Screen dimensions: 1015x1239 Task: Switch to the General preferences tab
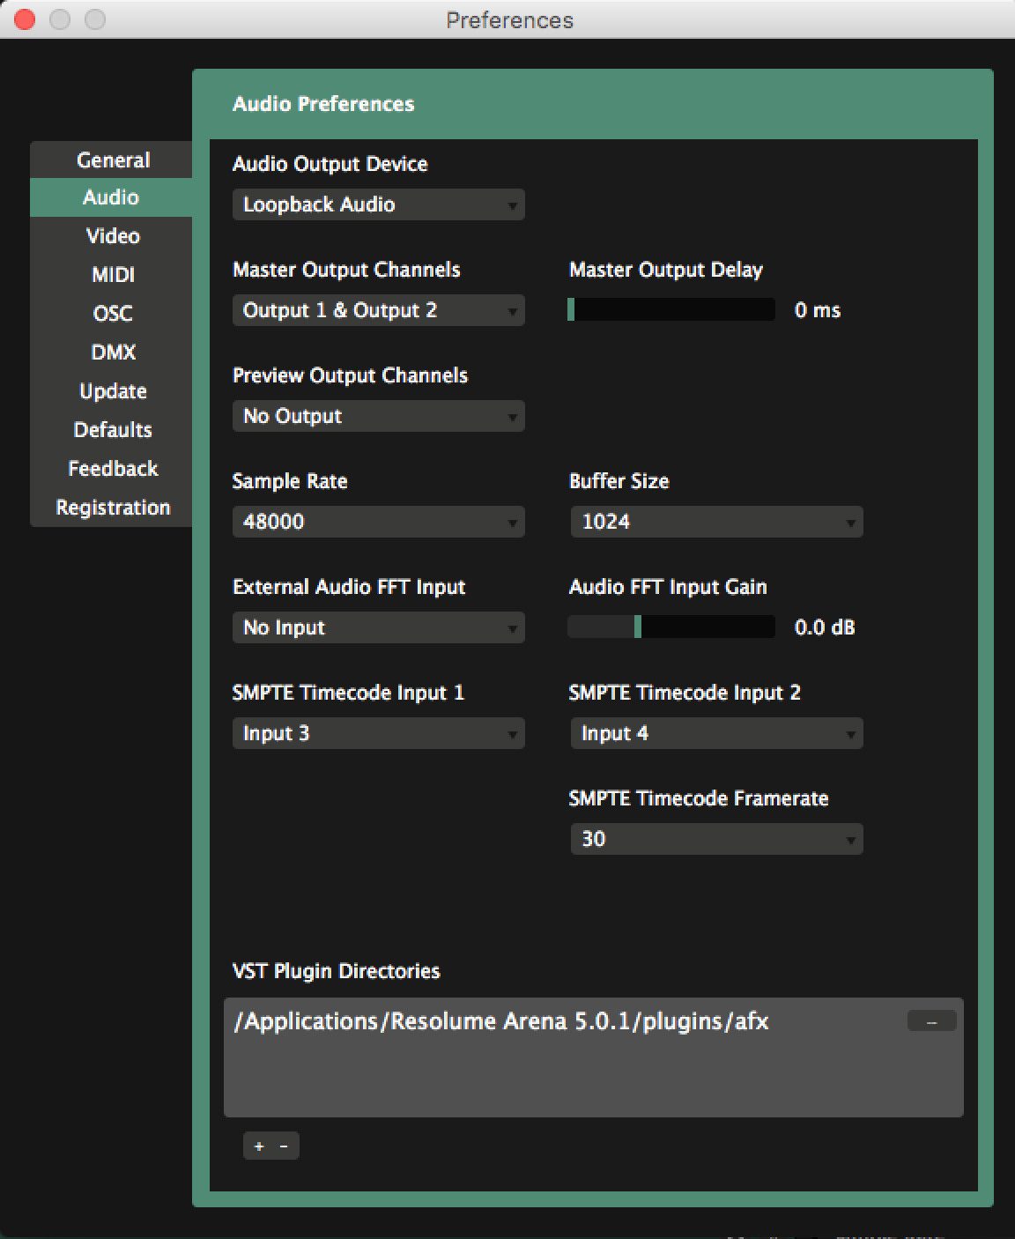113,160
